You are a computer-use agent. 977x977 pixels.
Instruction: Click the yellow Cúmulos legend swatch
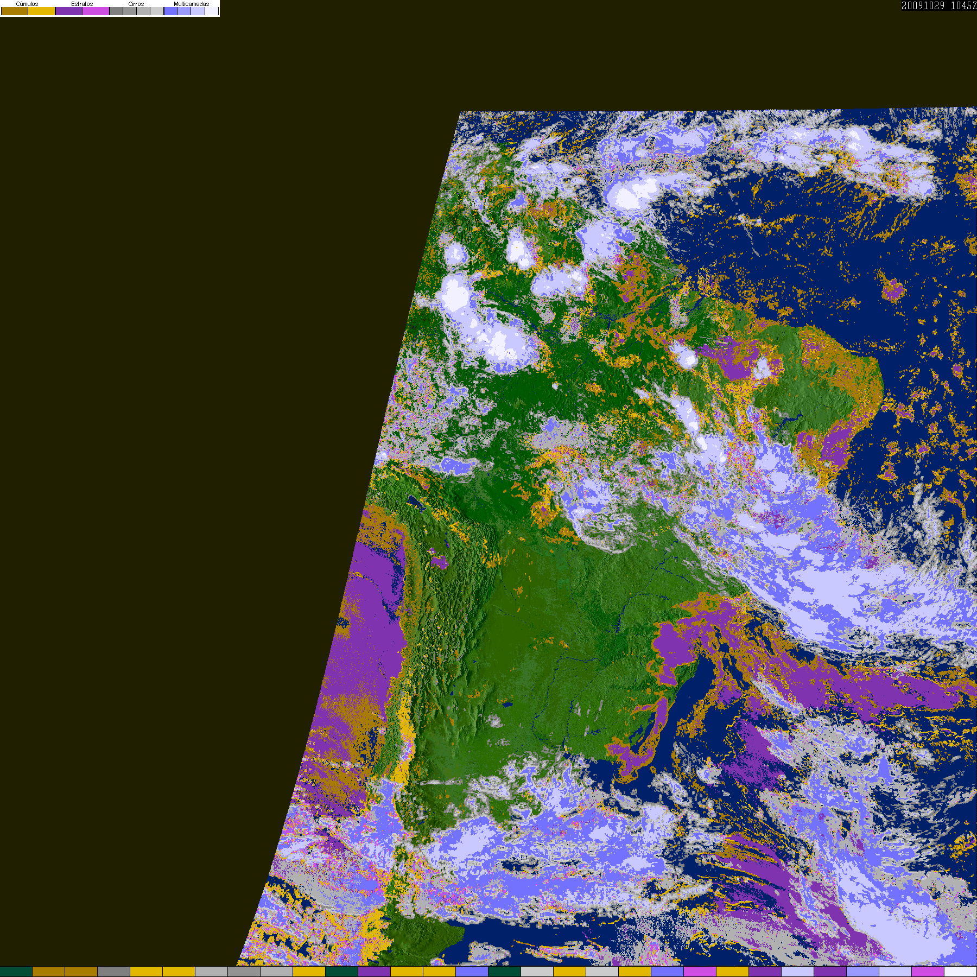(42, 11)
